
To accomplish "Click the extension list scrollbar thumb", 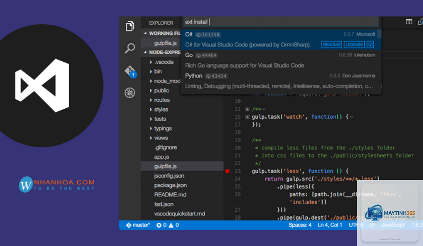I will coord(379,34).
